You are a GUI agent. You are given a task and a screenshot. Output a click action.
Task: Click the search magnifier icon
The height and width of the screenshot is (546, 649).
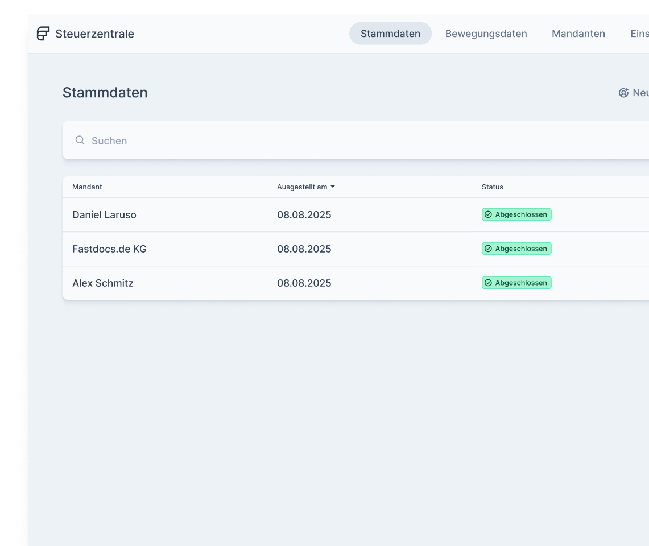tap(80, 140)
